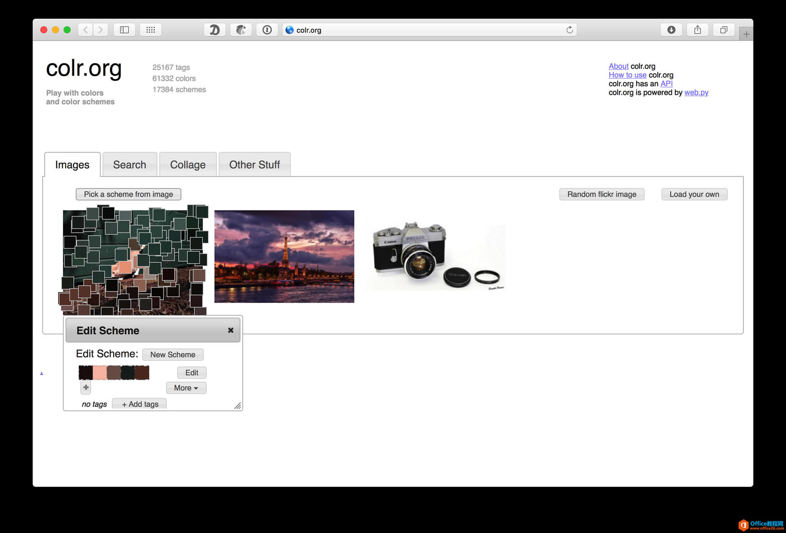
Task: Open the Downloads icon in toolbar
Action: point(671,30)
